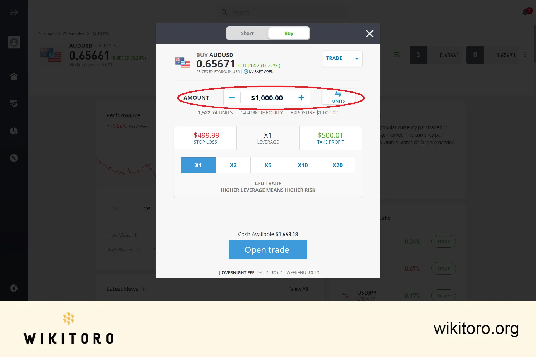Viewport: 536px width, 357px height.
Task: Toggle to Short trade mode
Action: click(247, 33)
